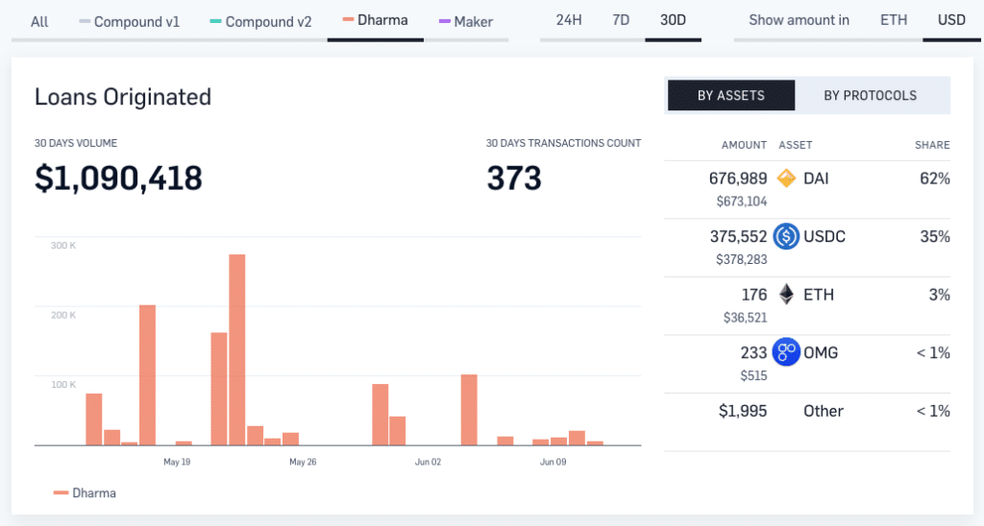Image resolution: width=984 pixels, height=526 pixels.
Task: Select the All protocols filter
Action: [39, 21]
